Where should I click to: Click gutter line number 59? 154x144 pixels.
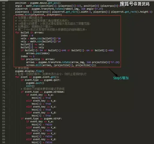(x=4, y=50)
